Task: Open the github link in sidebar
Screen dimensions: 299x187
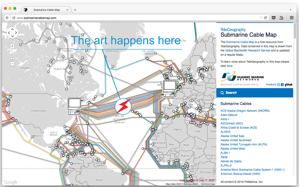Action: click(289, 85)
